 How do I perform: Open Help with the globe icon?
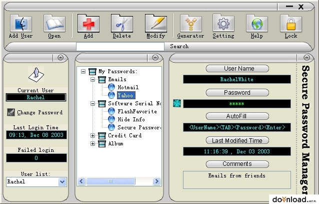pyautogui.click(x=256, y=23)
